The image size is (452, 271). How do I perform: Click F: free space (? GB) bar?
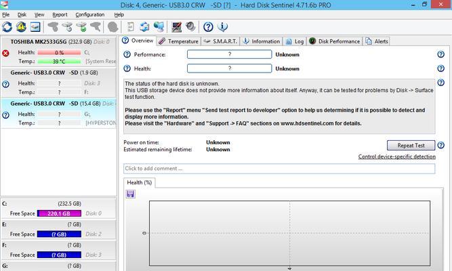click(59, 255)
